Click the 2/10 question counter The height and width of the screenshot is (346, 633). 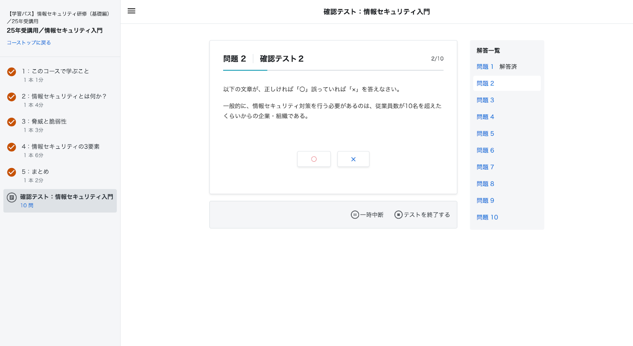pyautogui.click(x=437, y=59)
